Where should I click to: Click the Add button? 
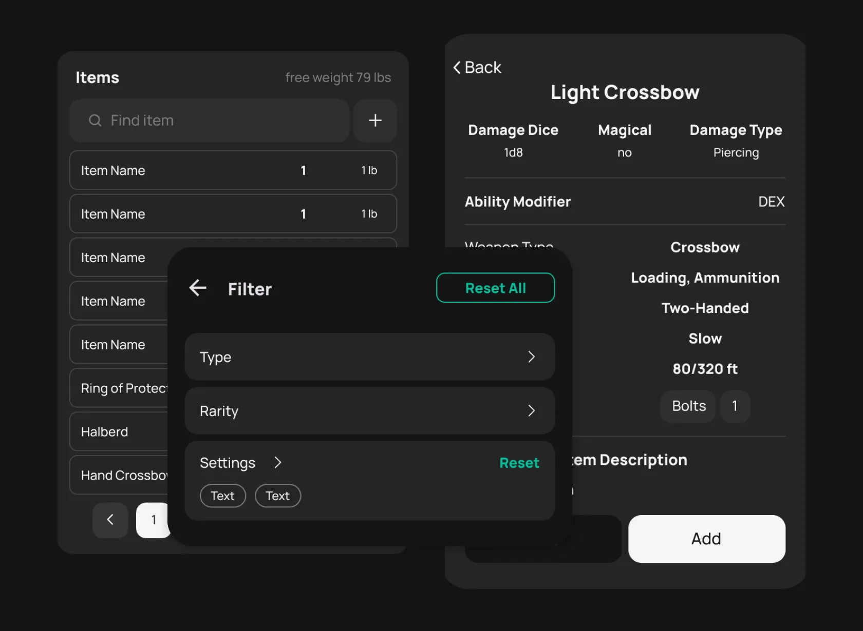point(706,539)
